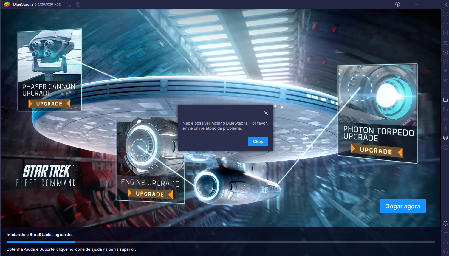Click the Install APK icon
The image size is (449, 256).
pos(445,81)
